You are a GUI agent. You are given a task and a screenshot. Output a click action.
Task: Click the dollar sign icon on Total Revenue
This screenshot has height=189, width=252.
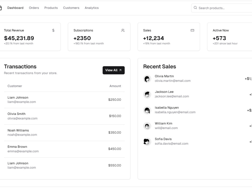53,30
